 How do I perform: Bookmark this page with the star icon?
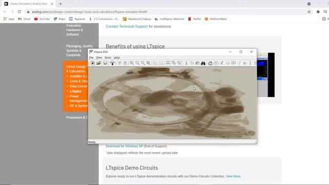[309, 12]
